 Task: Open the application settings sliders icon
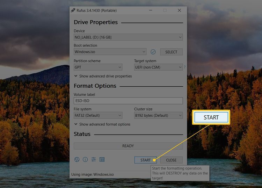[94, 160]
